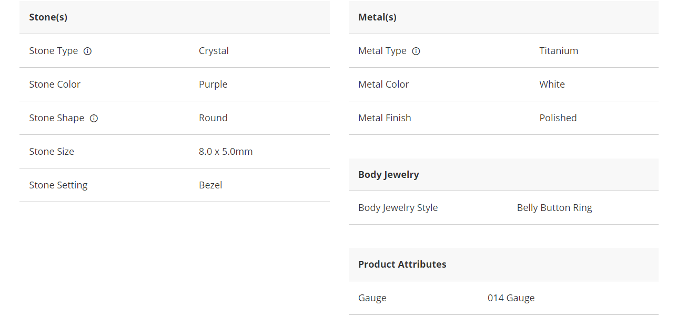Click the Body Jewelry Style label
The image size is (687, 317).
click(398, 208)
